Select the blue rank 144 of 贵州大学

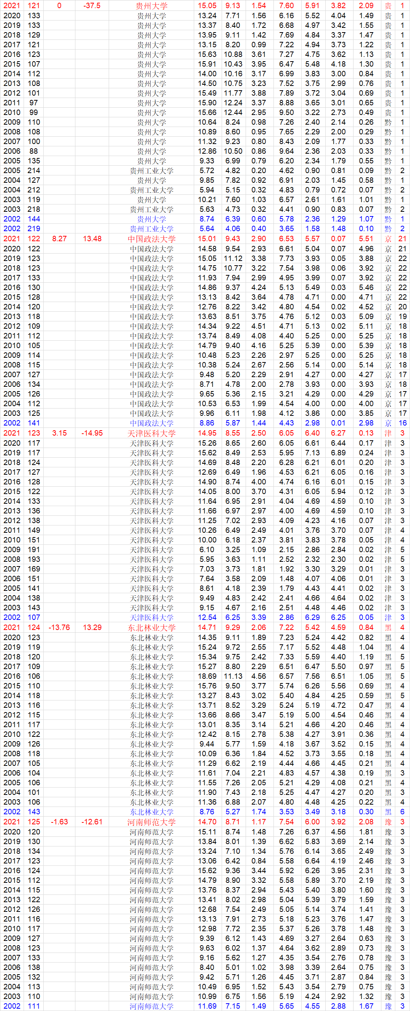pos(34,219)
